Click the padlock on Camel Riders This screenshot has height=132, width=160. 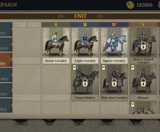coord(85,83)
